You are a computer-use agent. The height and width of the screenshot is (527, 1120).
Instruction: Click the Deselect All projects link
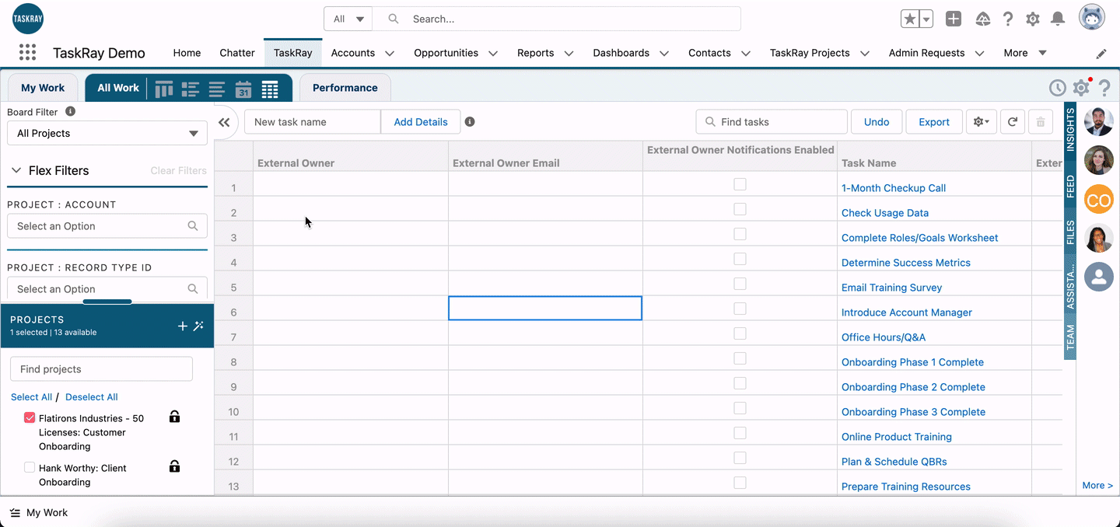92,397
